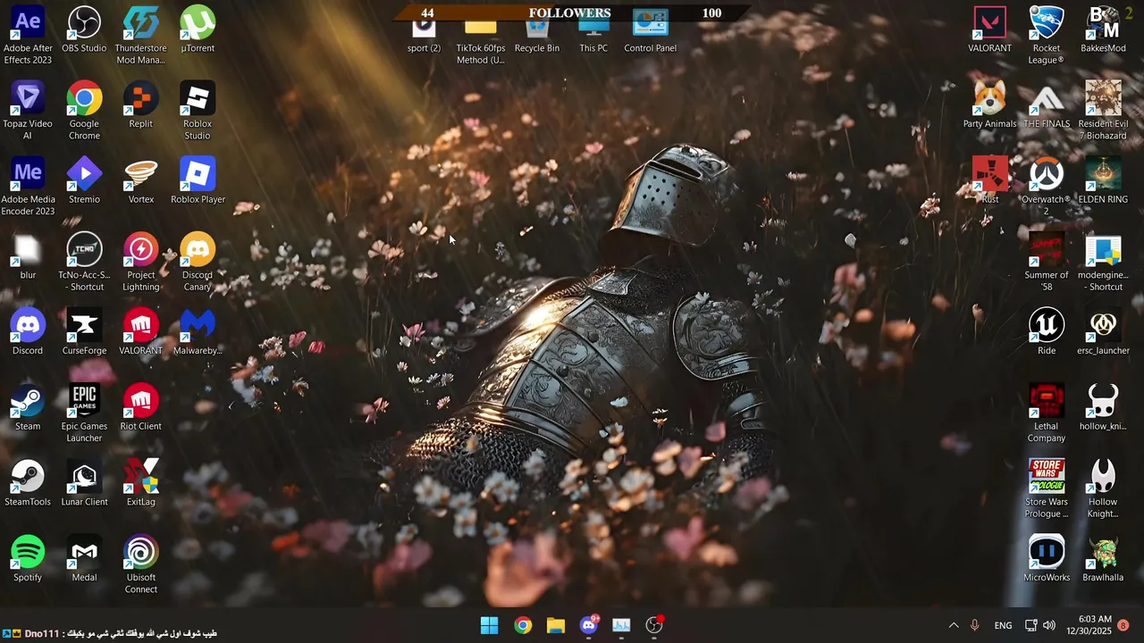Select Project Lightning icon
Viewport: 1144px width, 643px height.
coord(140,263)
